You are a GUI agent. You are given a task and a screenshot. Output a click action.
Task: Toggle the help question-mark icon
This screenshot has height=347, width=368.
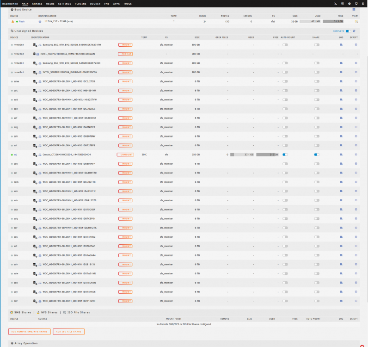coord(349,4)
